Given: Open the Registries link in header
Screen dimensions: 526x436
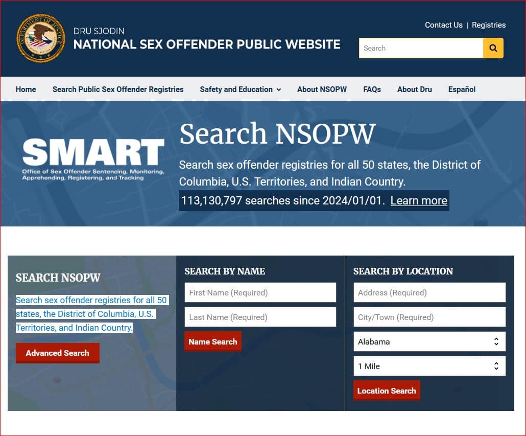Looking at the screenshot, I should (x=488, y=25).
